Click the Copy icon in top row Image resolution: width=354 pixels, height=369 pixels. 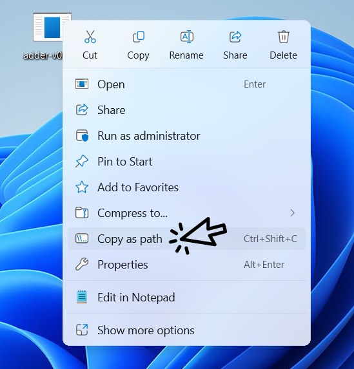click(139, 37)
